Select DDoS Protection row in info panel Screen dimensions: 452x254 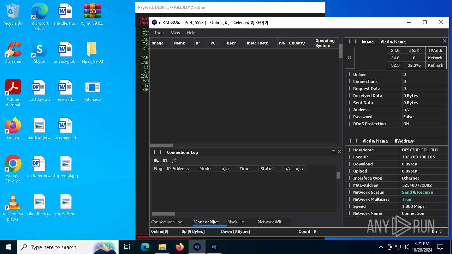(397, 124)
